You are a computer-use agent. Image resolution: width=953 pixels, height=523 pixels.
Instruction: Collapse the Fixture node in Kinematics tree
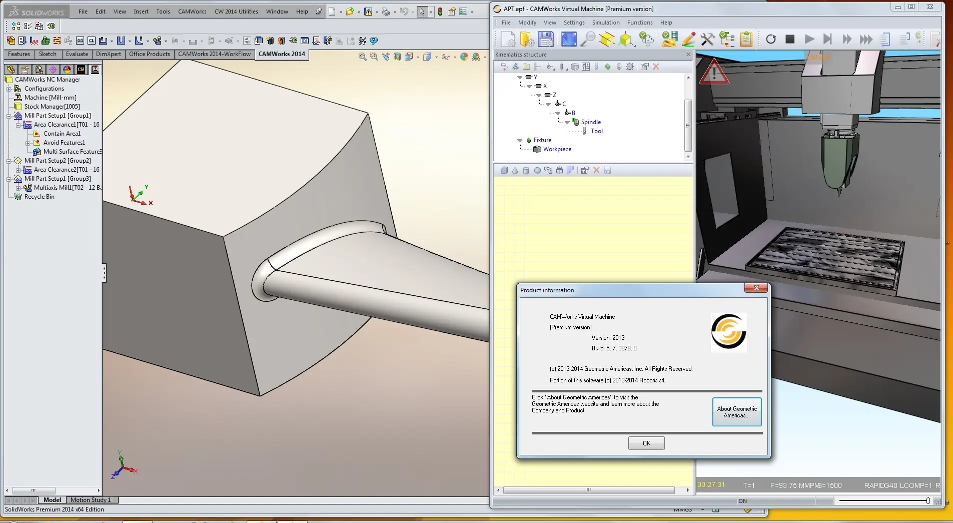[x=520, y=141]
